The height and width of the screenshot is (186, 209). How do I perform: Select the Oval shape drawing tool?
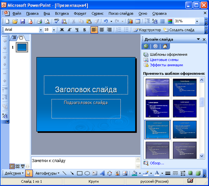[87, 173]
